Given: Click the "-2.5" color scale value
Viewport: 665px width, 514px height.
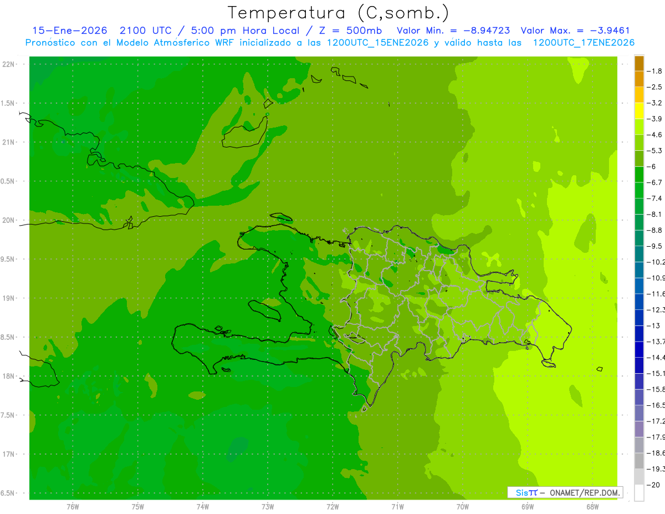Looking at the screenshot, I should click(x=656, y=87).
